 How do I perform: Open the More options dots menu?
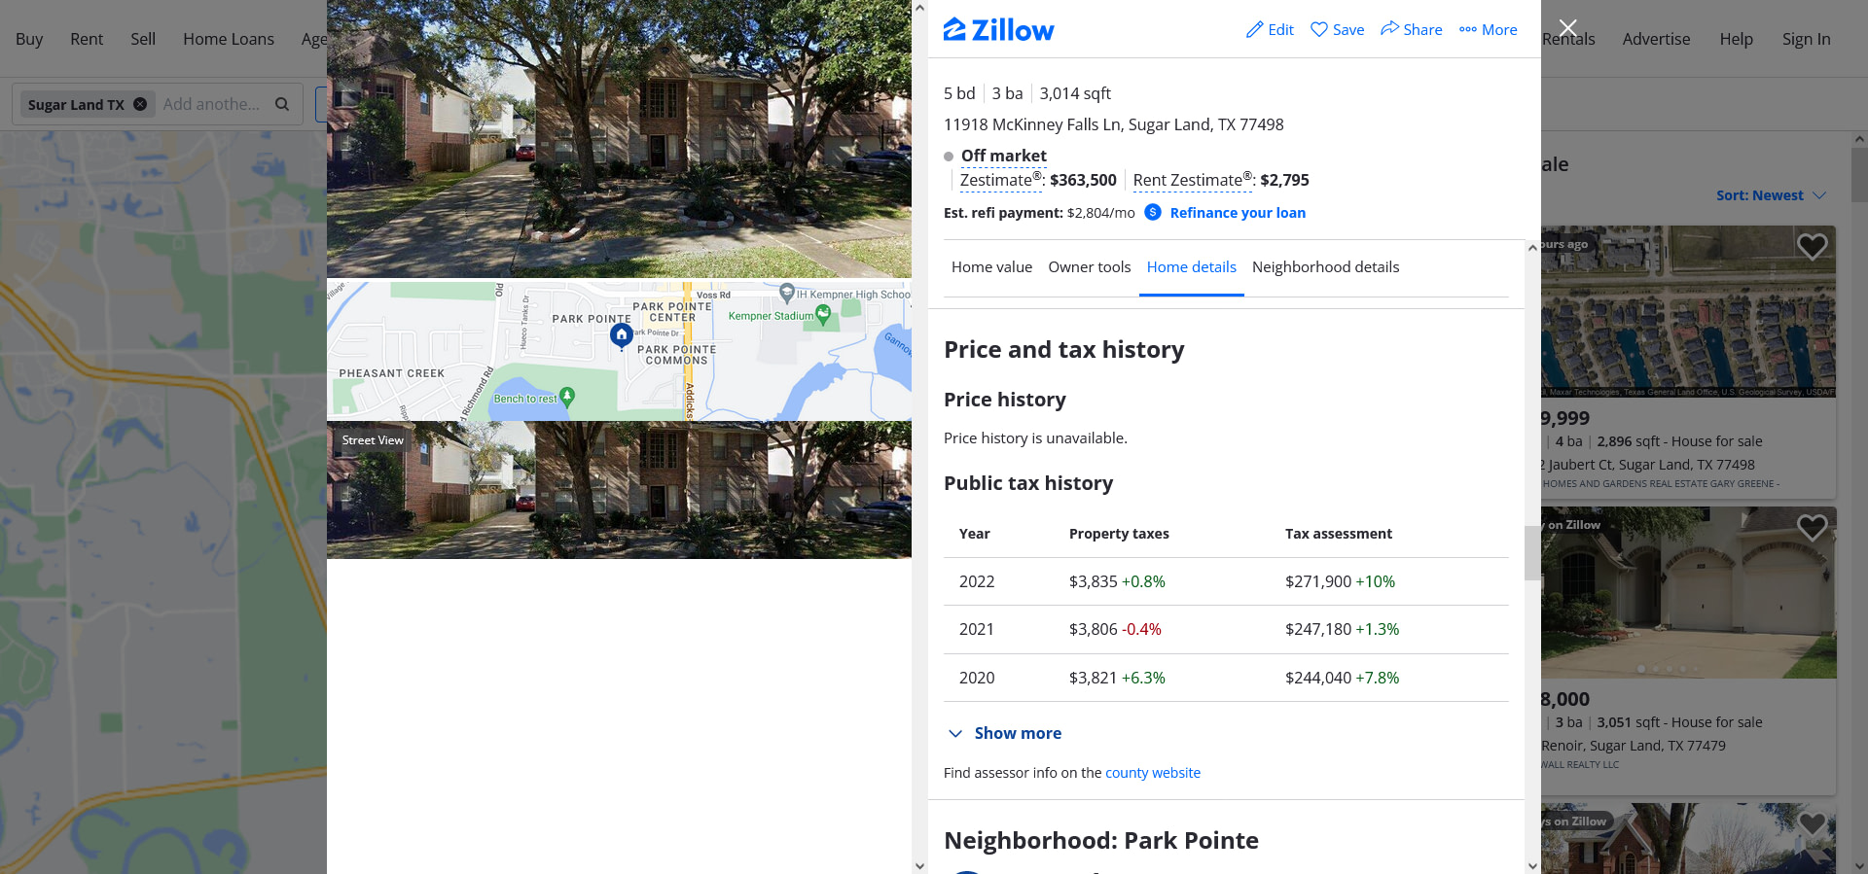click(1467, 30)
